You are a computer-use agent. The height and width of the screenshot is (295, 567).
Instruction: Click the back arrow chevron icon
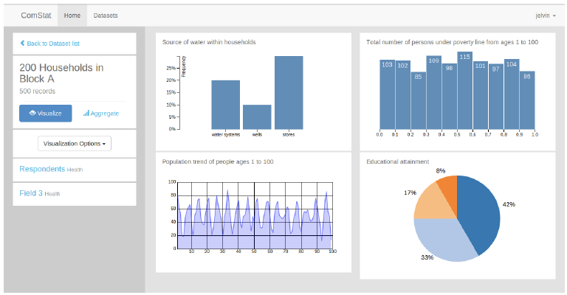(x=22, y=44)
